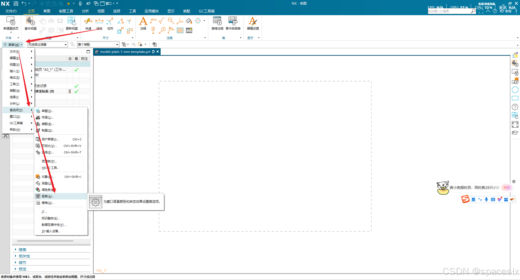Screen dimensions: 520x280
Task: Open the 插入(S) menu item
Action: [18, 71]
